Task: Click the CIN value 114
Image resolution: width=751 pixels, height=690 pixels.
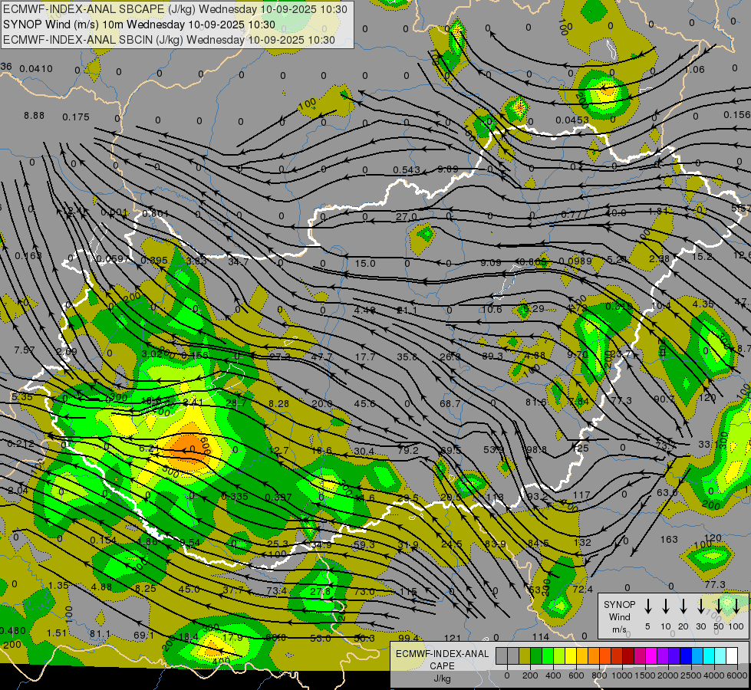Action: click(540, 637)
